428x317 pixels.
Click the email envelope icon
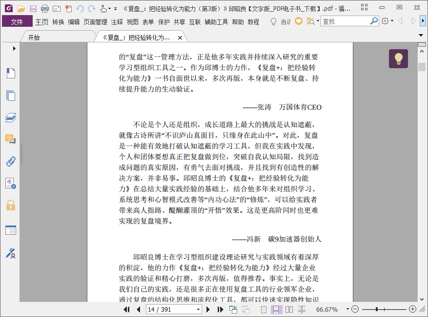[57, 9]
